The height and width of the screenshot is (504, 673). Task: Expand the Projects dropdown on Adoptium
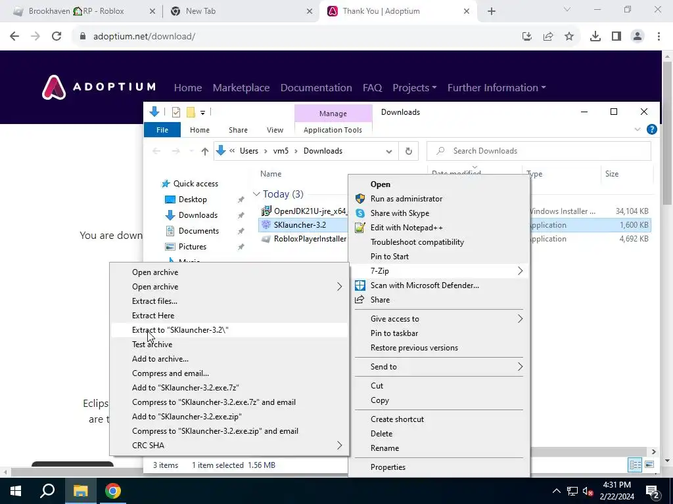point(414,87)
